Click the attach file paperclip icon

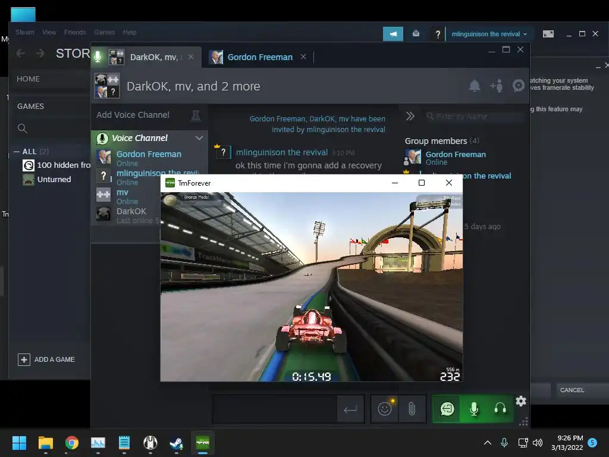click(x=412, y=409)
